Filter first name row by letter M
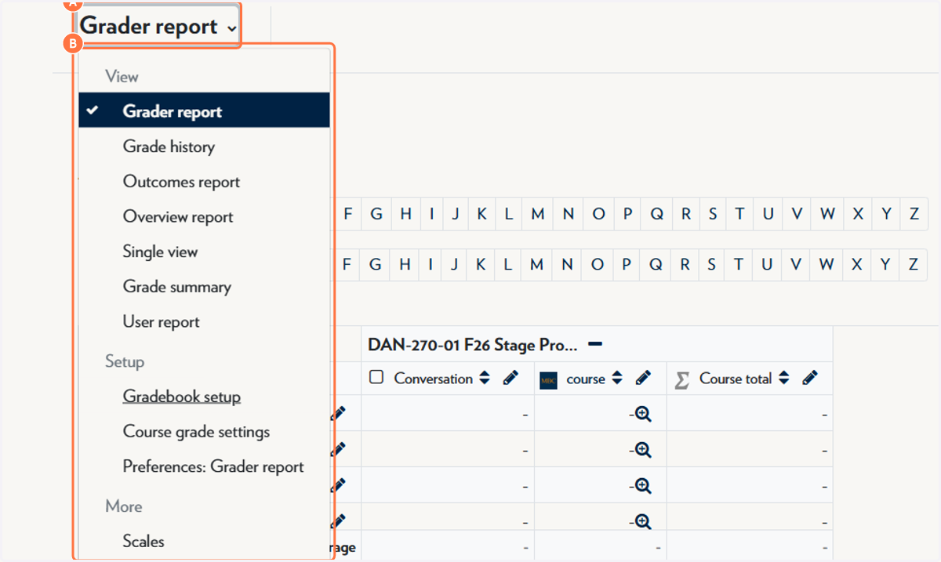 pyautogui.click(x=537, y=214)
